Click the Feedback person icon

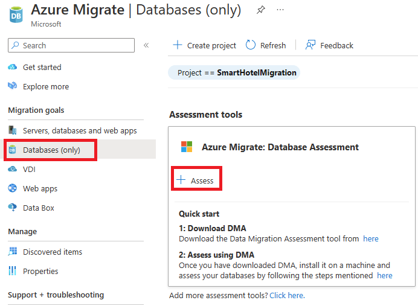310,45
